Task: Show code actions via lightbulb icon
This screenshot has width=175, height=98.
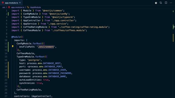Action: pos(13,46)
